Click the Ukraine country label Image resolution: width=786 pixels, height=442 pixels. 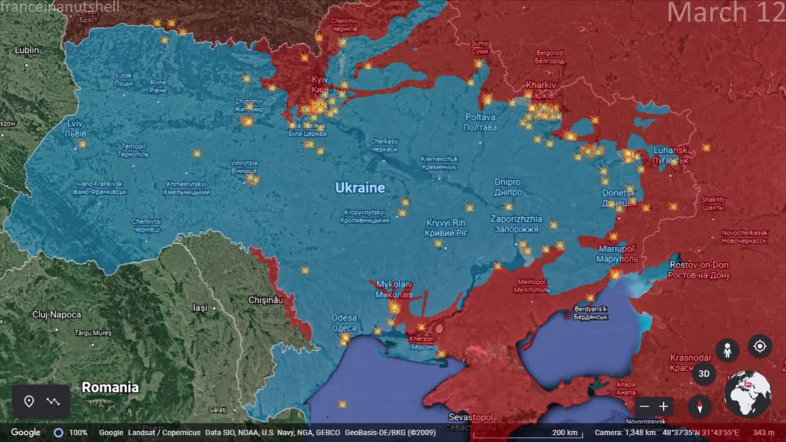360,188
